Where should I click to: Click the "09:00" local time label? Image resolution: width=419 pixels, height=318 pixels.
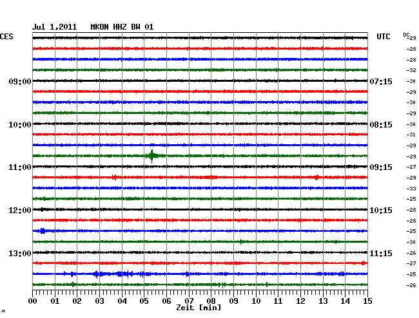tap(20, 81)
